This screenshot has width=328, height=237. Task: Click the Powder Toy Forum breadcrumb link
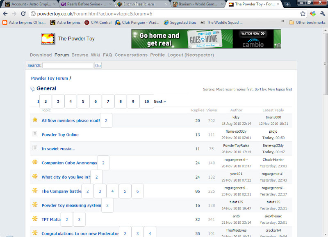pos(50,78)
